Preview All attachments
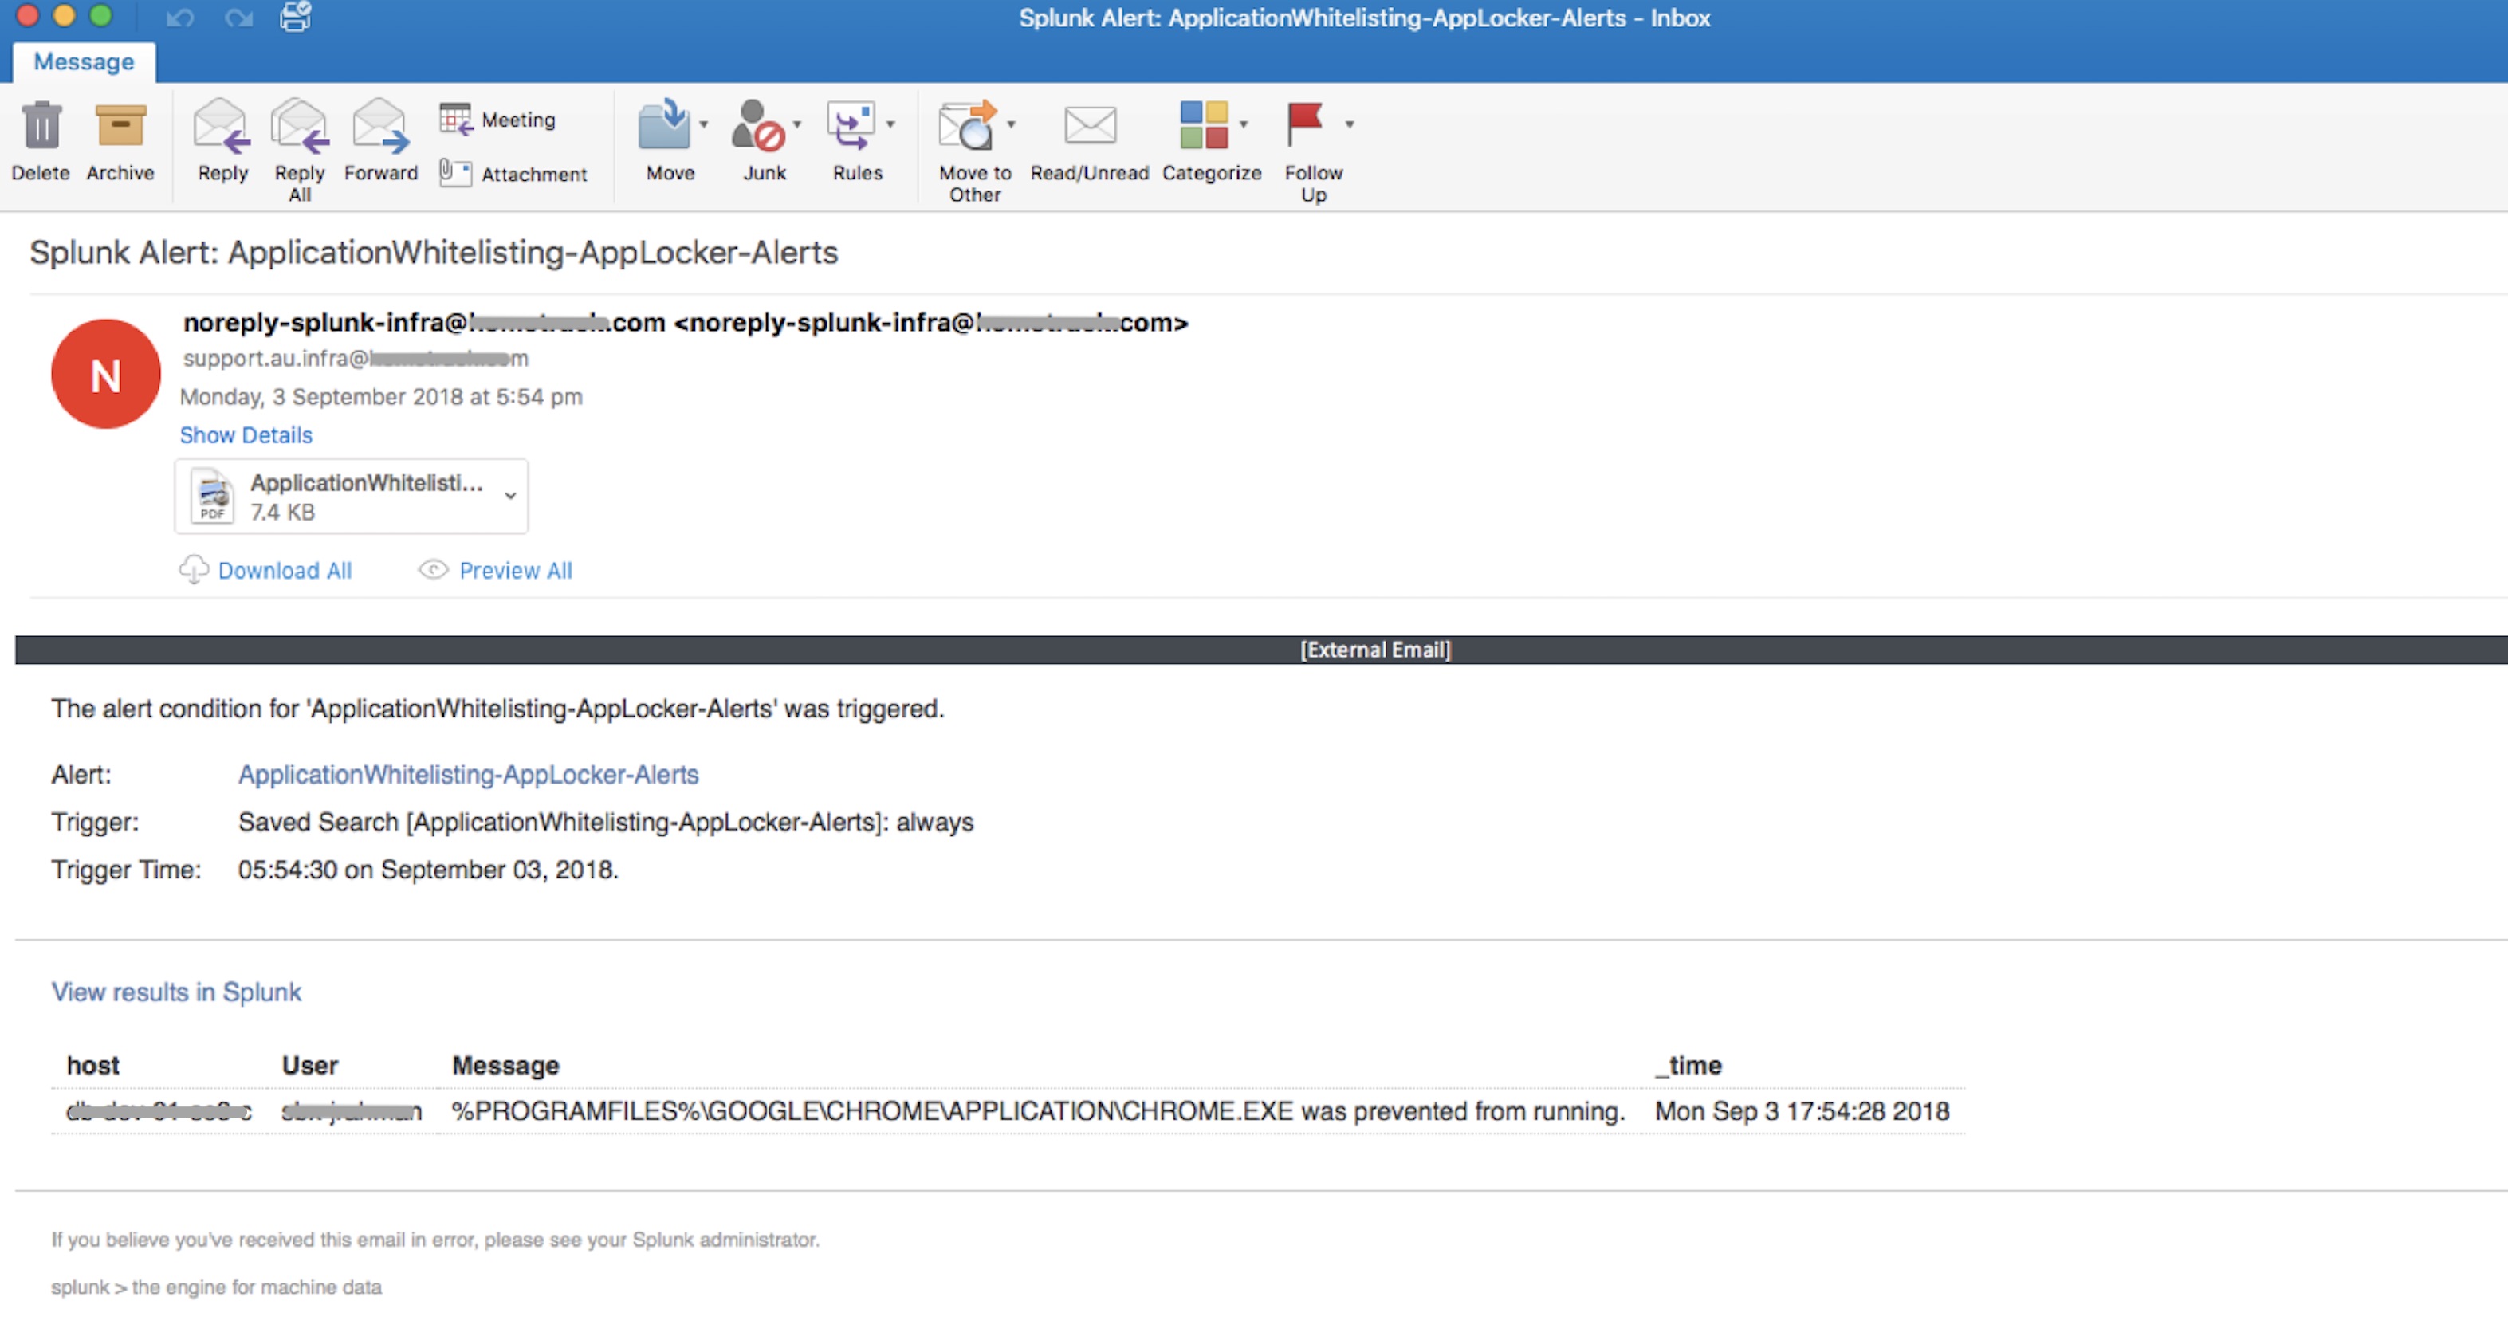The width and height of the screenshot is (2508, 1336). coord(515,570)
